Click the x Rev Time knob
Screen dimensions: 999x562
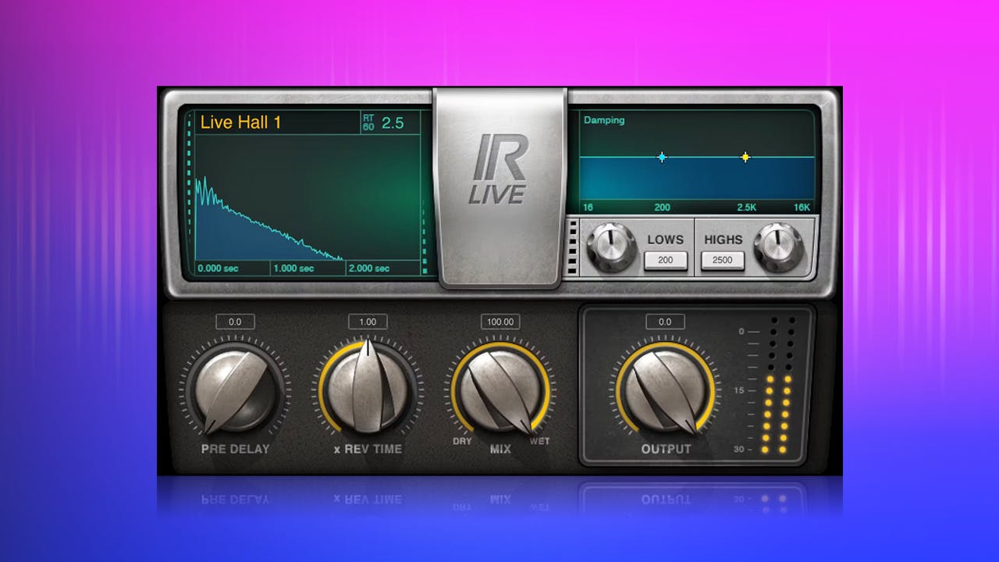click(x=368, y=390)
